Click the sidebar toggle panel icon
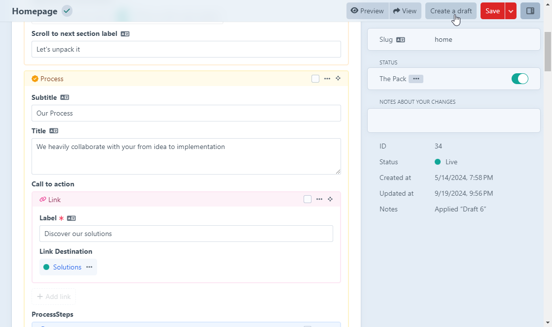The width and height of the screenshot is (552, 327). (530, 11)
